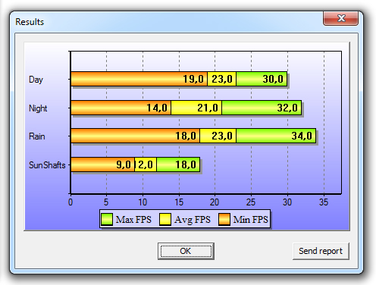Click the Night row label
The width and height of the screenshot is (376, 285).
(38, 108)
